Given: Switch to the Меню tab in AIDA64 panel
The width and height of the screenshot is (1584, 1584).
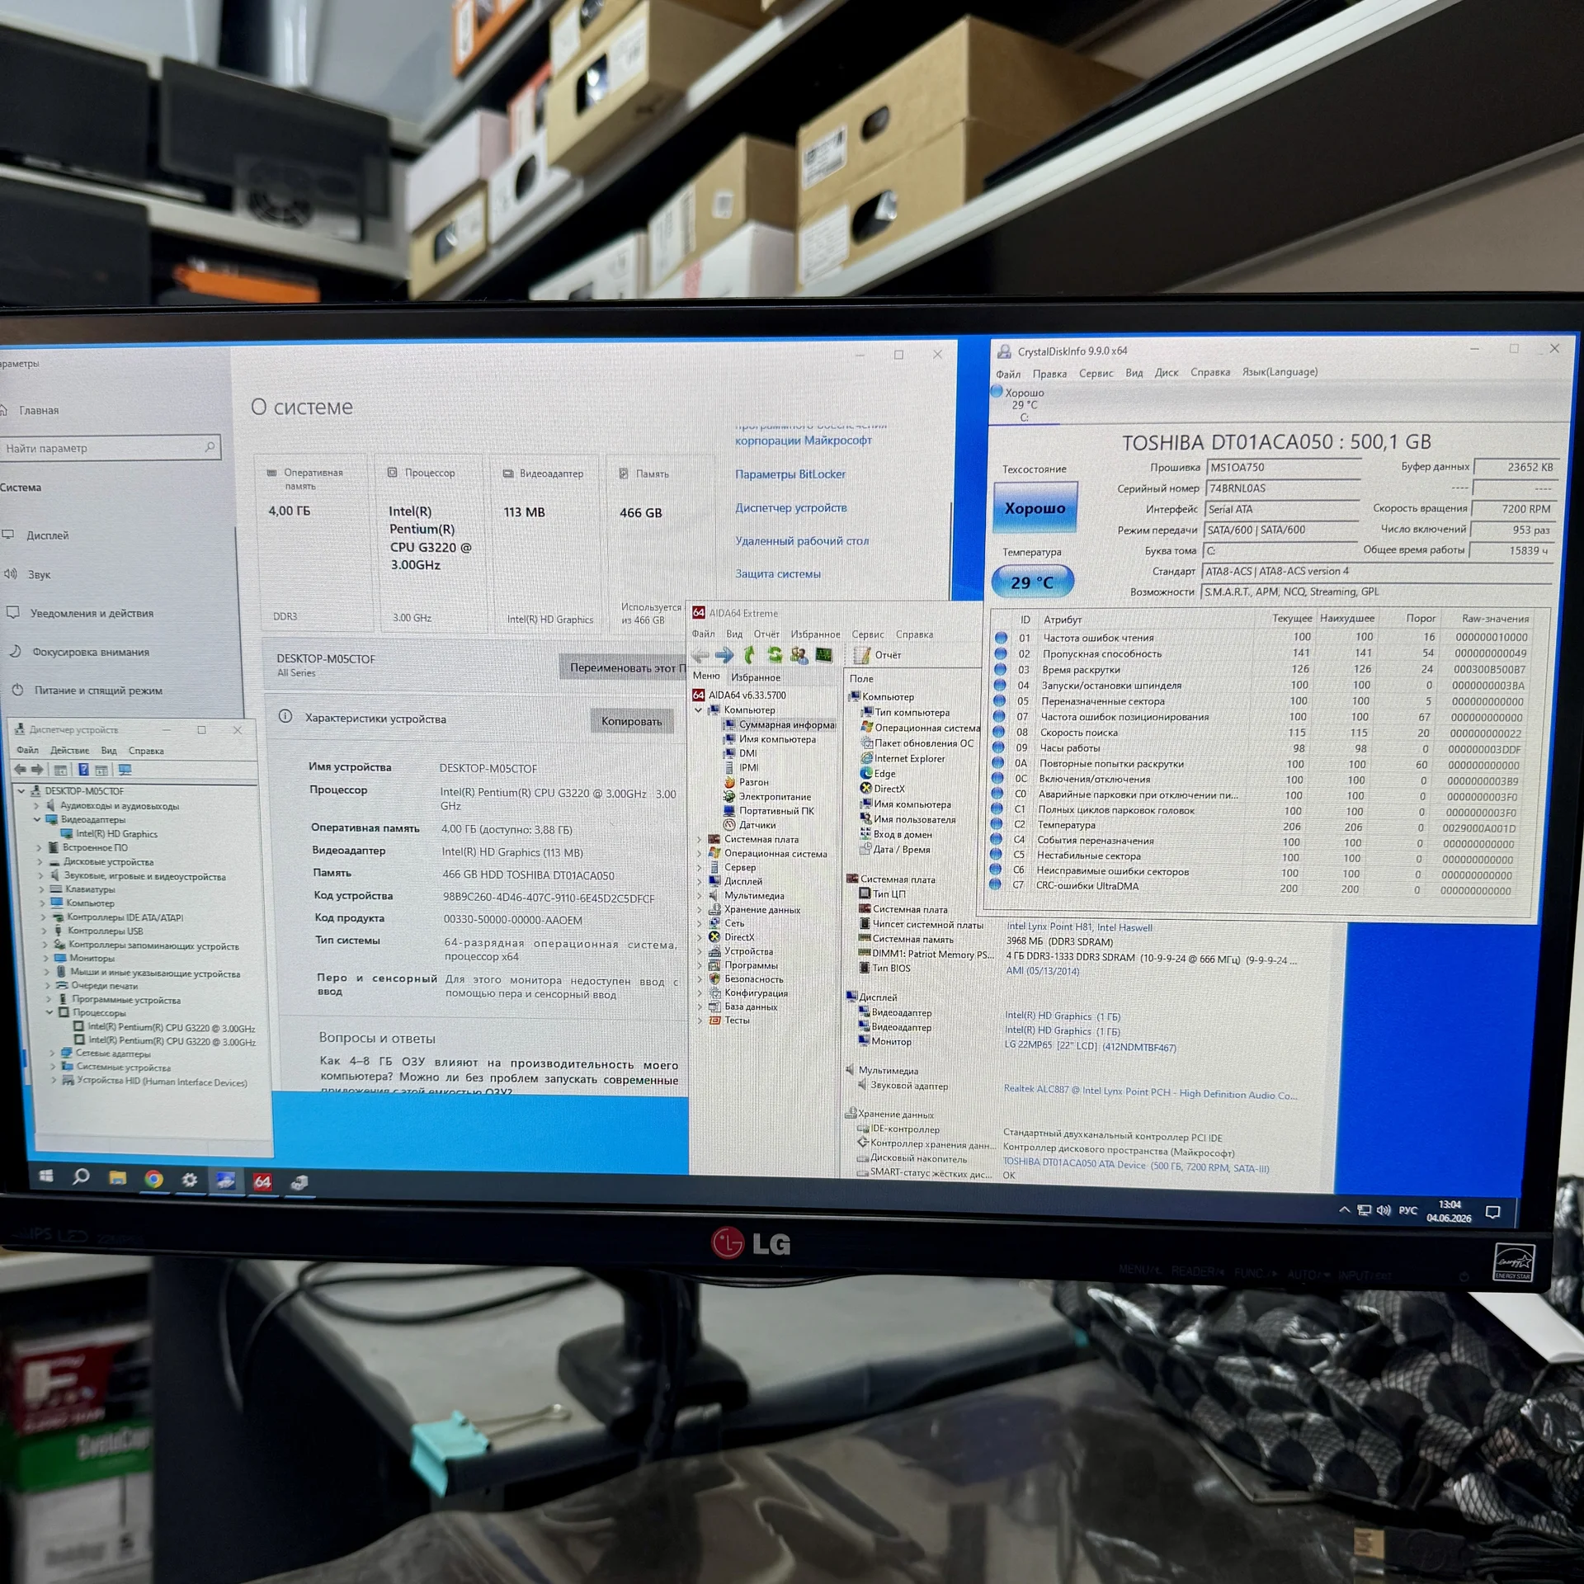Looking at the screenshot, I should pos(706,676).
